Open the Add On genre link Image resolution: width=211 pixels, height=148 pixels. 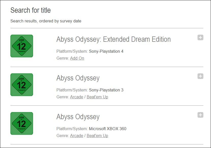(77, 58)
